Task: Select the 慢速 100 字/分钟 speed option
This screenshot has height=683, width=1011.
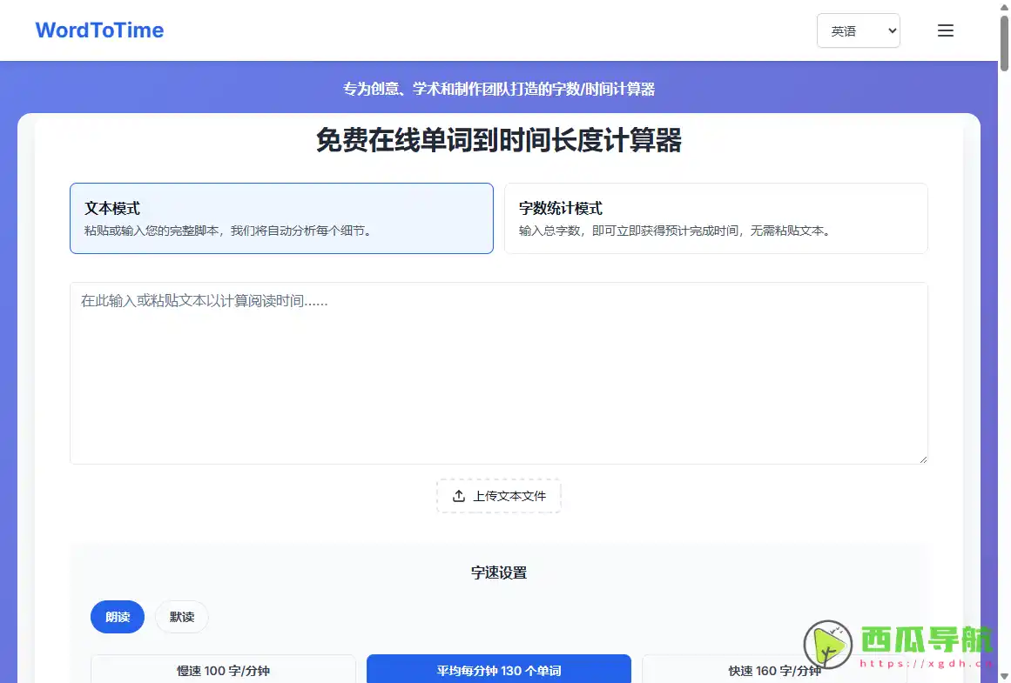Action: 222,670
